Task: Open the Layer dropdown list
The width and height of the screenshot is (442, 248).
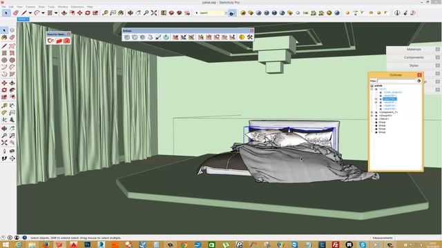Action: click(x=226, y=13)
